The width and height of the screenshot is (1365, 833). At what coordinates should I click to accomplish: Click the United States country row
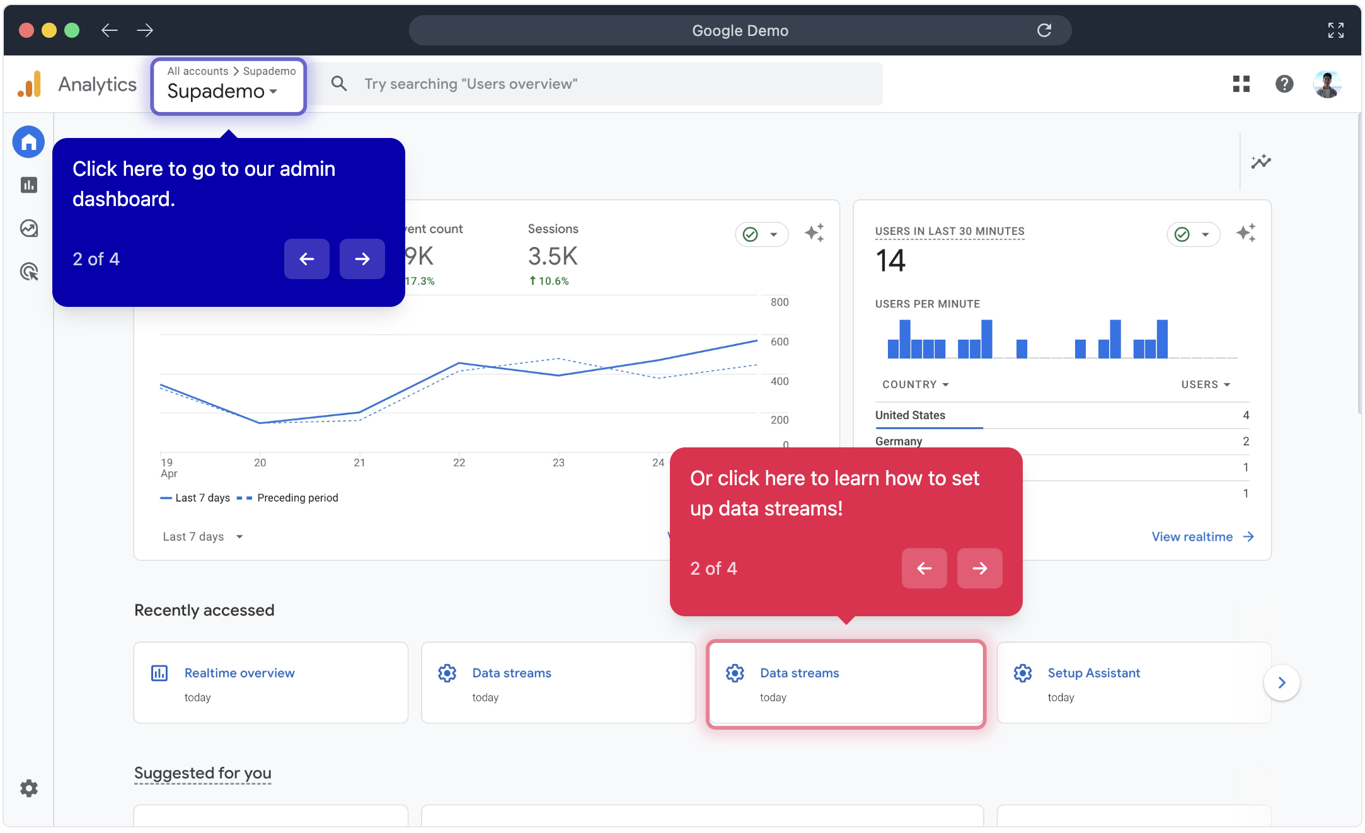click(1062, 415)
